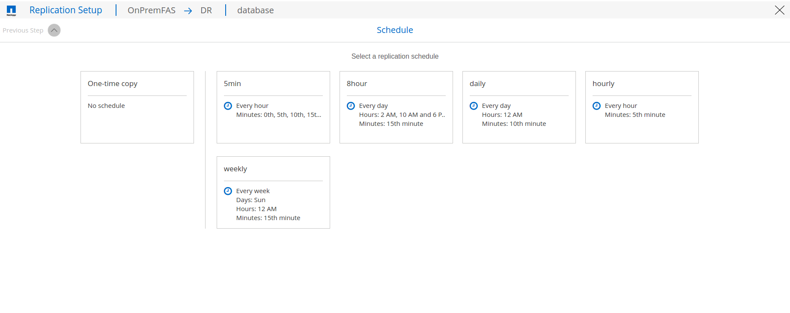Choose the hourly schedule card title
Screen dimensions: 790x313
[603, 84]
